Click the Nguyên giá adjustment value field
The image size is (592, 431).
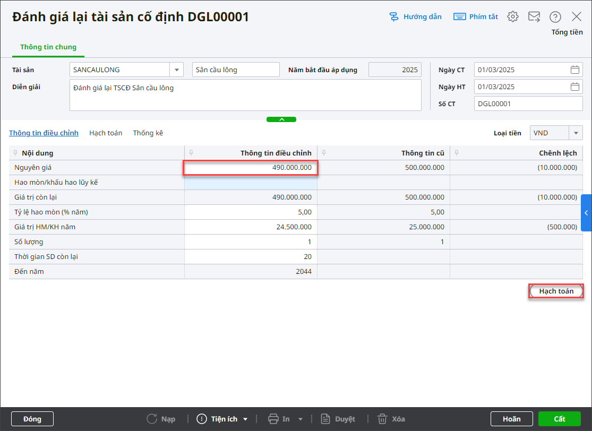pyautogui.click(x=251, y=168)
